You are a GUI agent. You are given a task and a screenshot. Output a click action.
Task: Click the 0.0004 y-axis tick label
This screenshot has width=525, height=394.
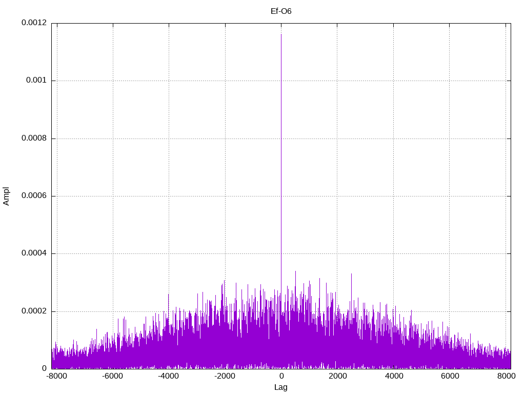(x=34, y=253)
